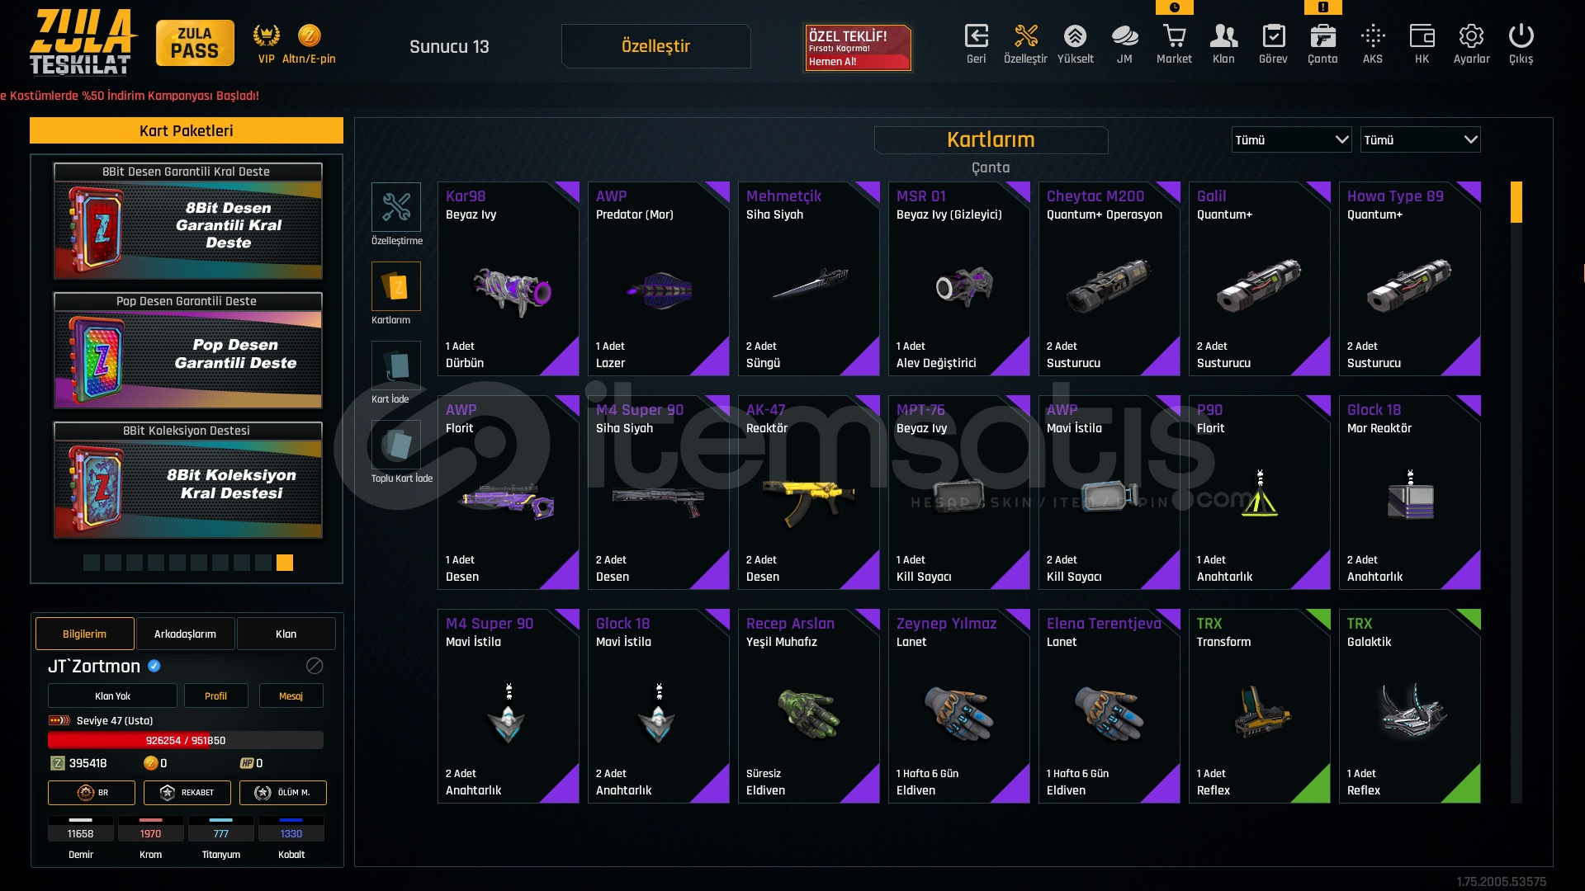This screenshot has height=891, width=1585.
Task: Open the Market cart icon
Action: coord(1174,37)
